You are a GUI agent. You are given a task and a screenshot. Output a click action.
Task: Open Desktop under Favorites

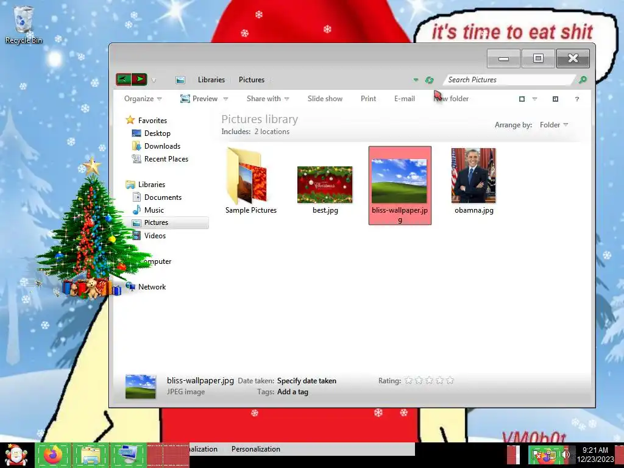151,133
